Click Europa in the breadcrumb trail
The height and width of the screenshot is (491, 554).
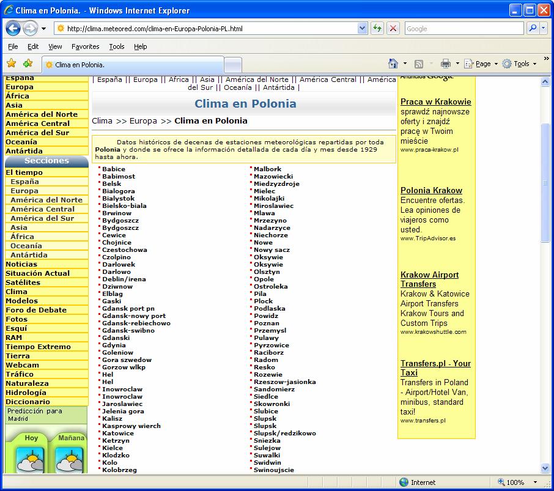point(143,121)
